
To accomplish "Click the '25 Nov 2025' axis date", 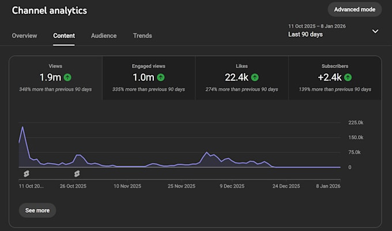I will point(182,186).
